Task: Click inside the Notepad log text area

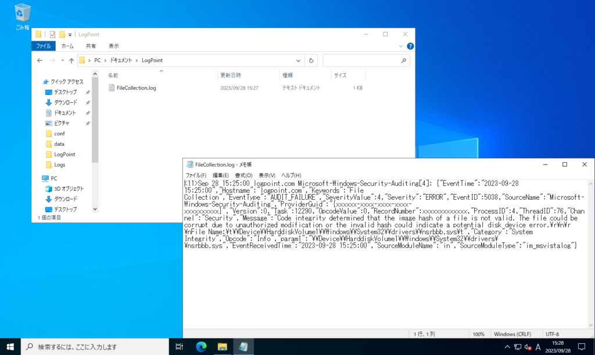Action: tap(385, 254)
